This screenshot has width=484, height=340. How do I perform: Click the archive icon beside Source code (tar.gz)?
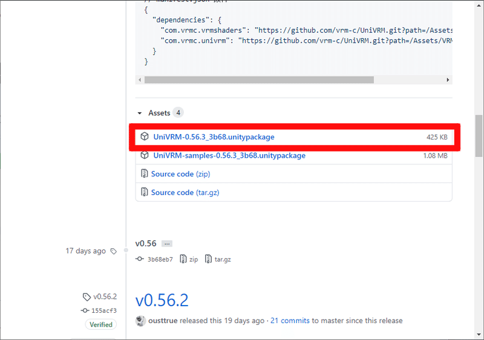pos(145,193)
